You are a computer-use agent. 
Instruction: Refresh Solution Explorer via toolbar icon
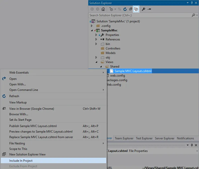(x=125, y=9)
